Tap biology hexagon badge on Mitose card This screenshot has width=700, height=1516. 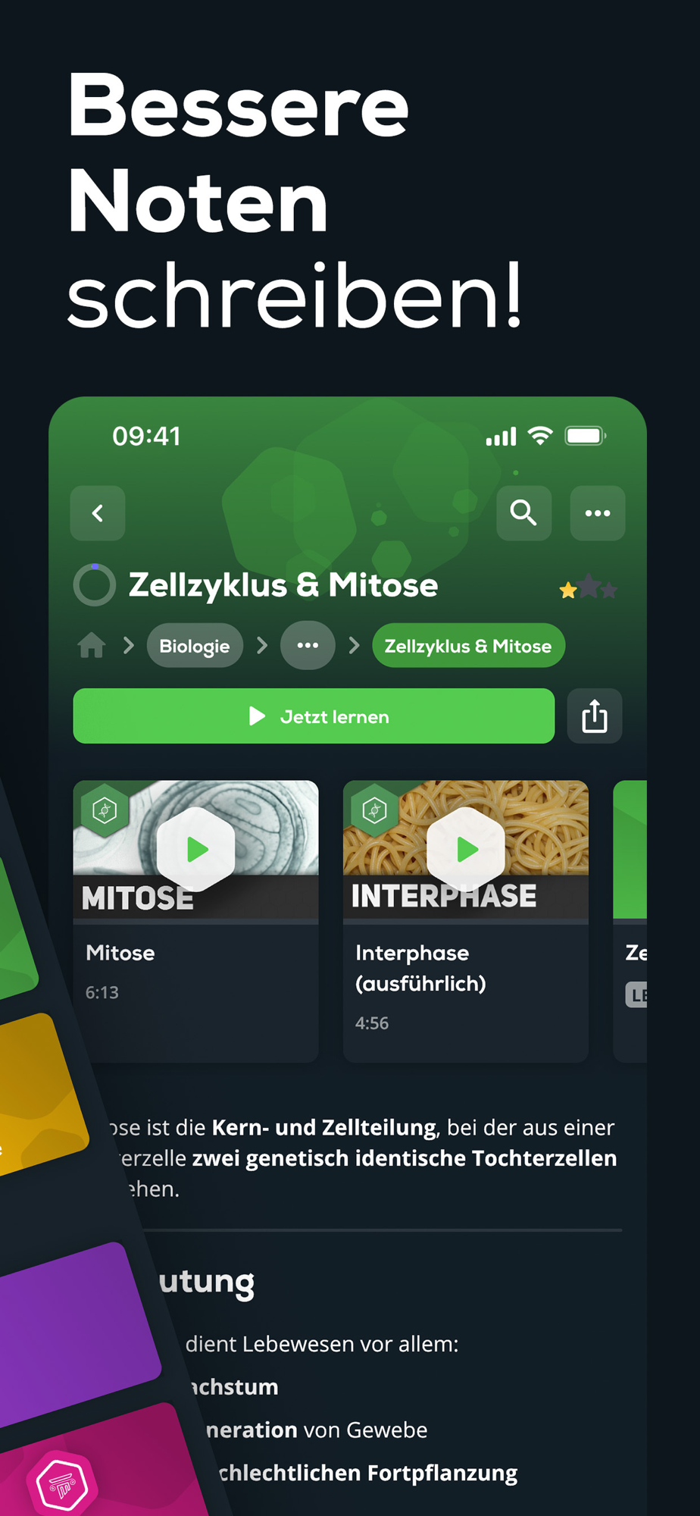(105, 811)
